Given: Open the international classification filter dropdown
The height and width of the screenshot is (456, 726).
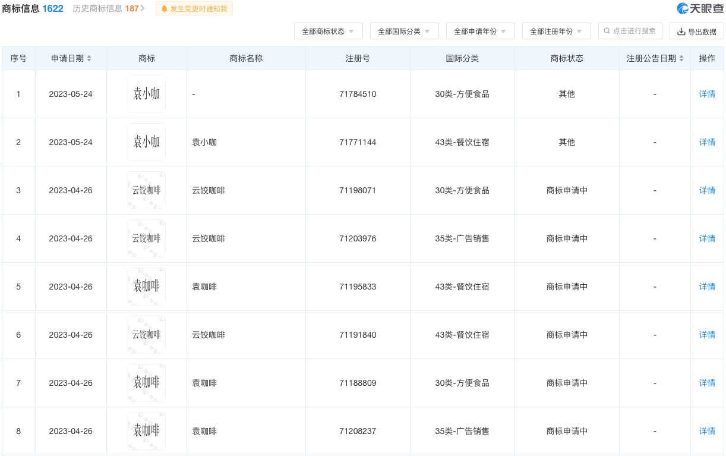Looking at the screenshot, I should pos(404,32).
